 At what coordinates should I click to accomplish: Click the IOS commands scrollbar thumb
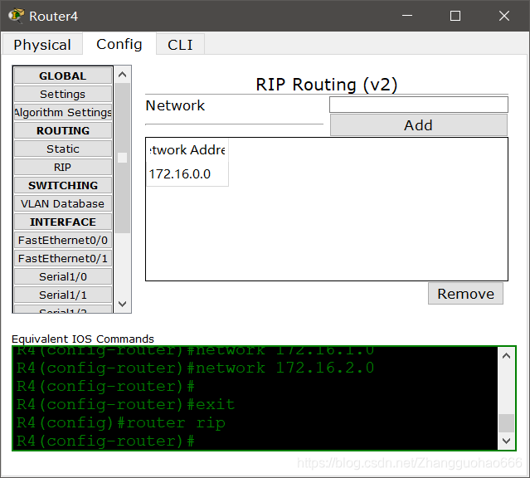pos(506,423)
